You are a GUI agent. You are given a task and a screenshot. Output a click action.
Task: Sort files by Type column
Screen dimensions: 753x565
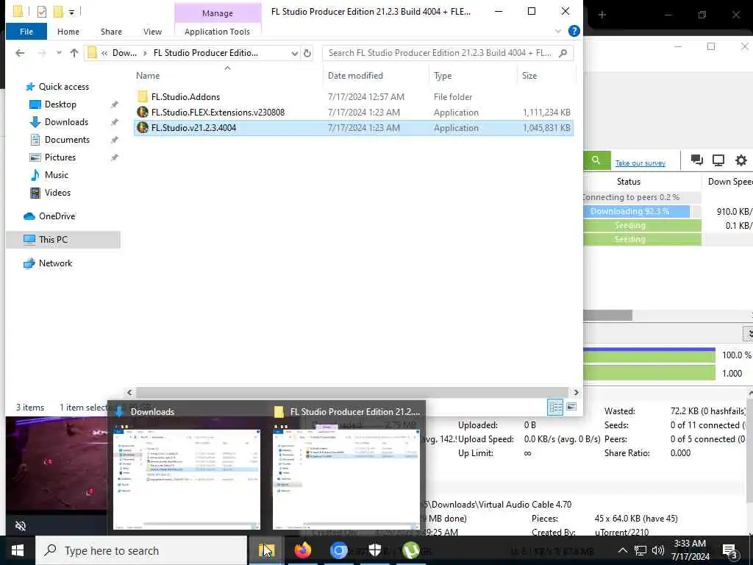coord(442,76)
